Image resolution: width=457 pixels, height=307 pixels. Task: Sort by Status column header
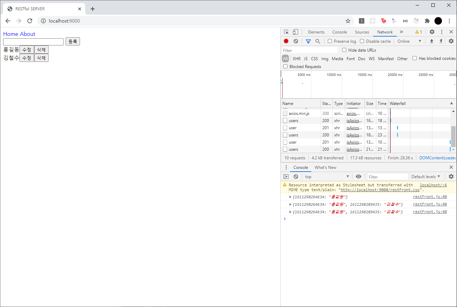click(326, 103)
